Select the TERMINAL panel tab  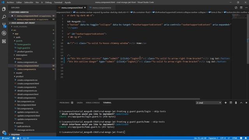pos(107,103)
